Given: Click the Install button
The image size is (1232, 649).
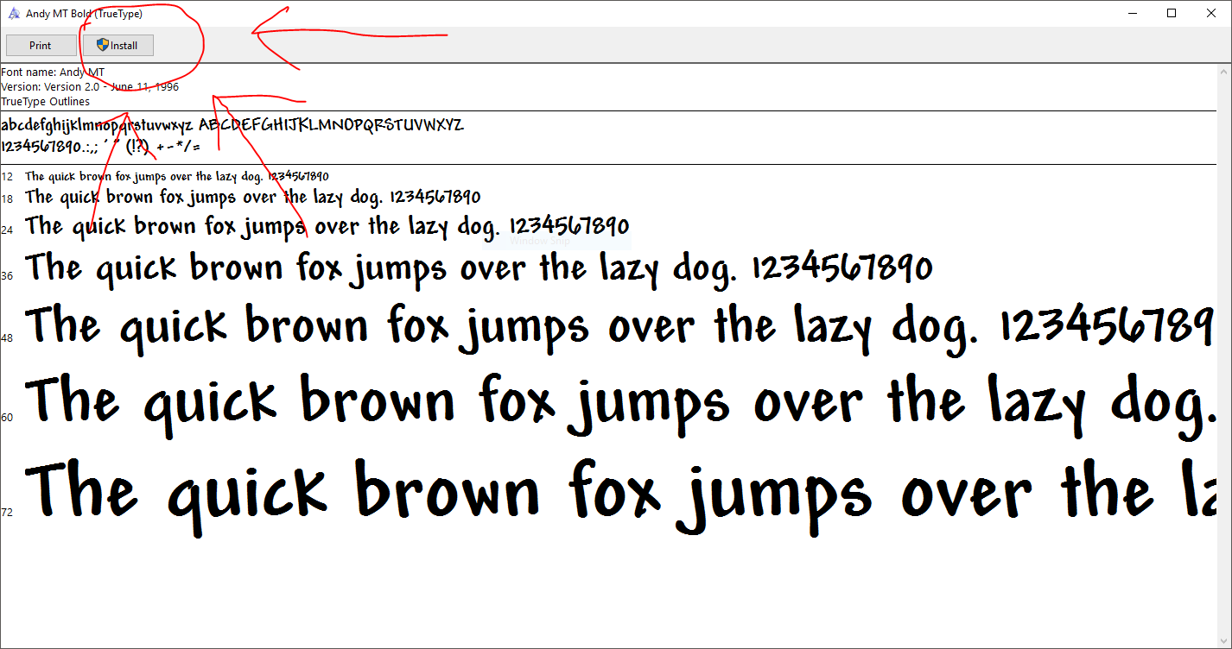Looking at the screenshot, I should point(118,46).
